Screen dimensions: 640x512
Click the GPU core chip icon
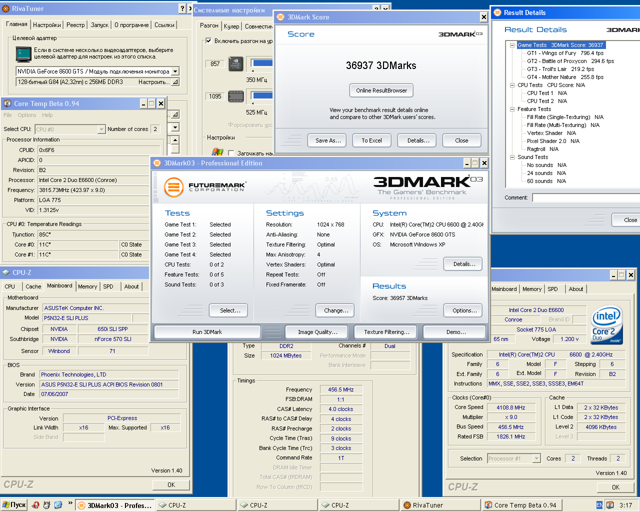[236, 63]
